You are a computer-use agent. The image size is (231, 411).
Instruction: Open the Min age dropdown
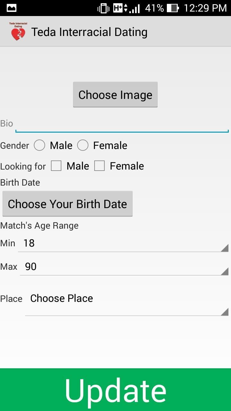point(123,243)
